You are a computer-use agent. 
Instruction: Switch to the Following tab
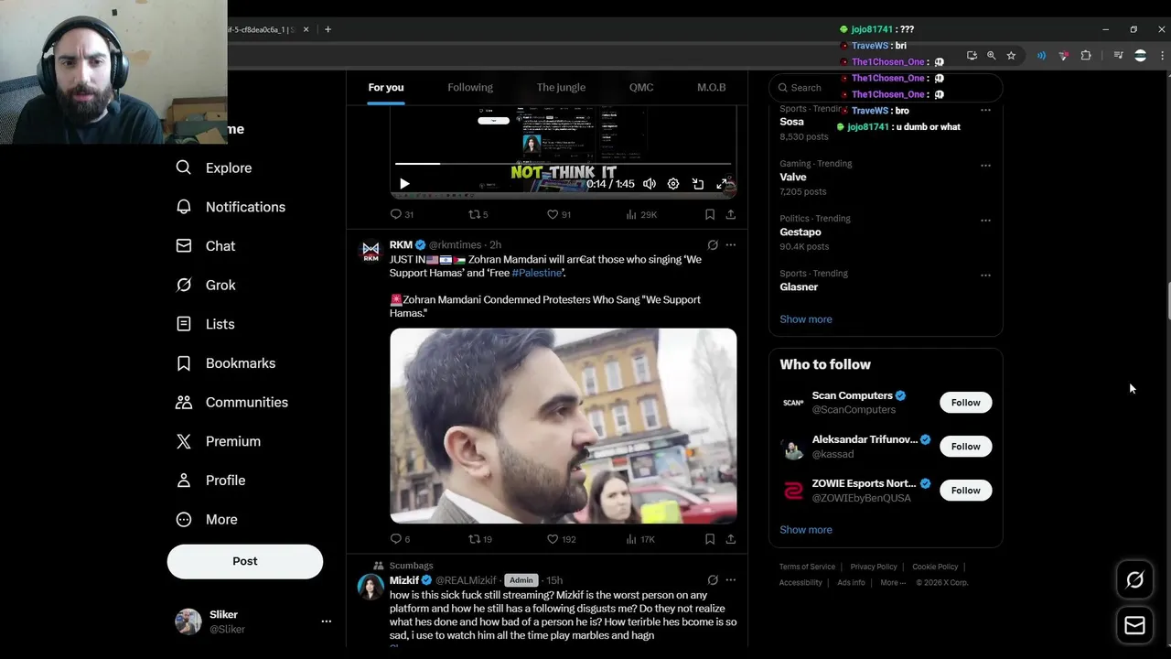coord(470,88)
